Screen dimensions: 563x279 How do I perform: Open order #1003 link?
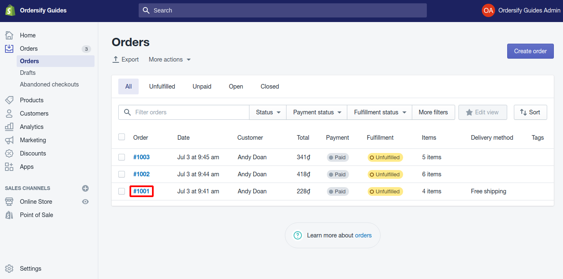[x=142, y=157]
